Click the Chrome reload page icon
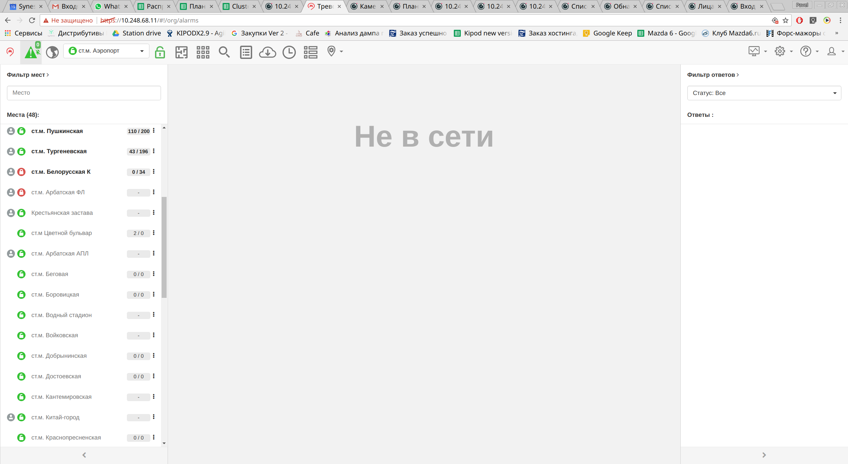 point(32,20)
